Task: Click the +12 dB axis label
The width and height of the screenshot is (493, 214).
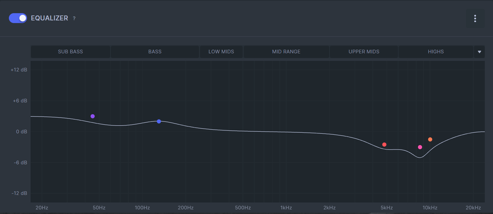Action: [x=19, y=70]
